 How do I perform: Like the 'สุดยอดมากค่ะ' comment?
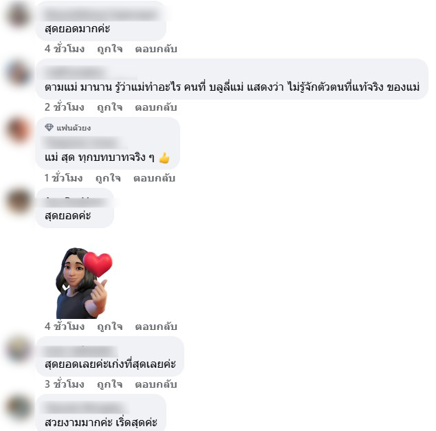(110, 49)
